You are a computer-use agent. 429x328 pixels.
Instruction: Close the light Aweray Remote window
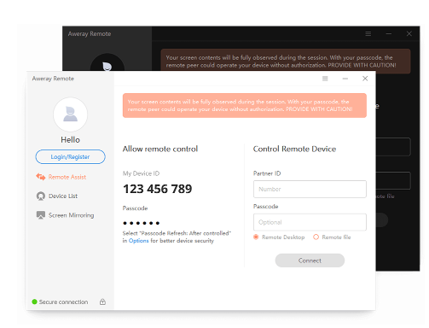click(x=365, y=79)
